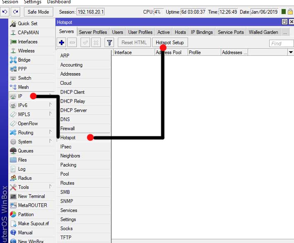
Task: Show more tabs with ellipsis
Action: click(x=285, y=32)
